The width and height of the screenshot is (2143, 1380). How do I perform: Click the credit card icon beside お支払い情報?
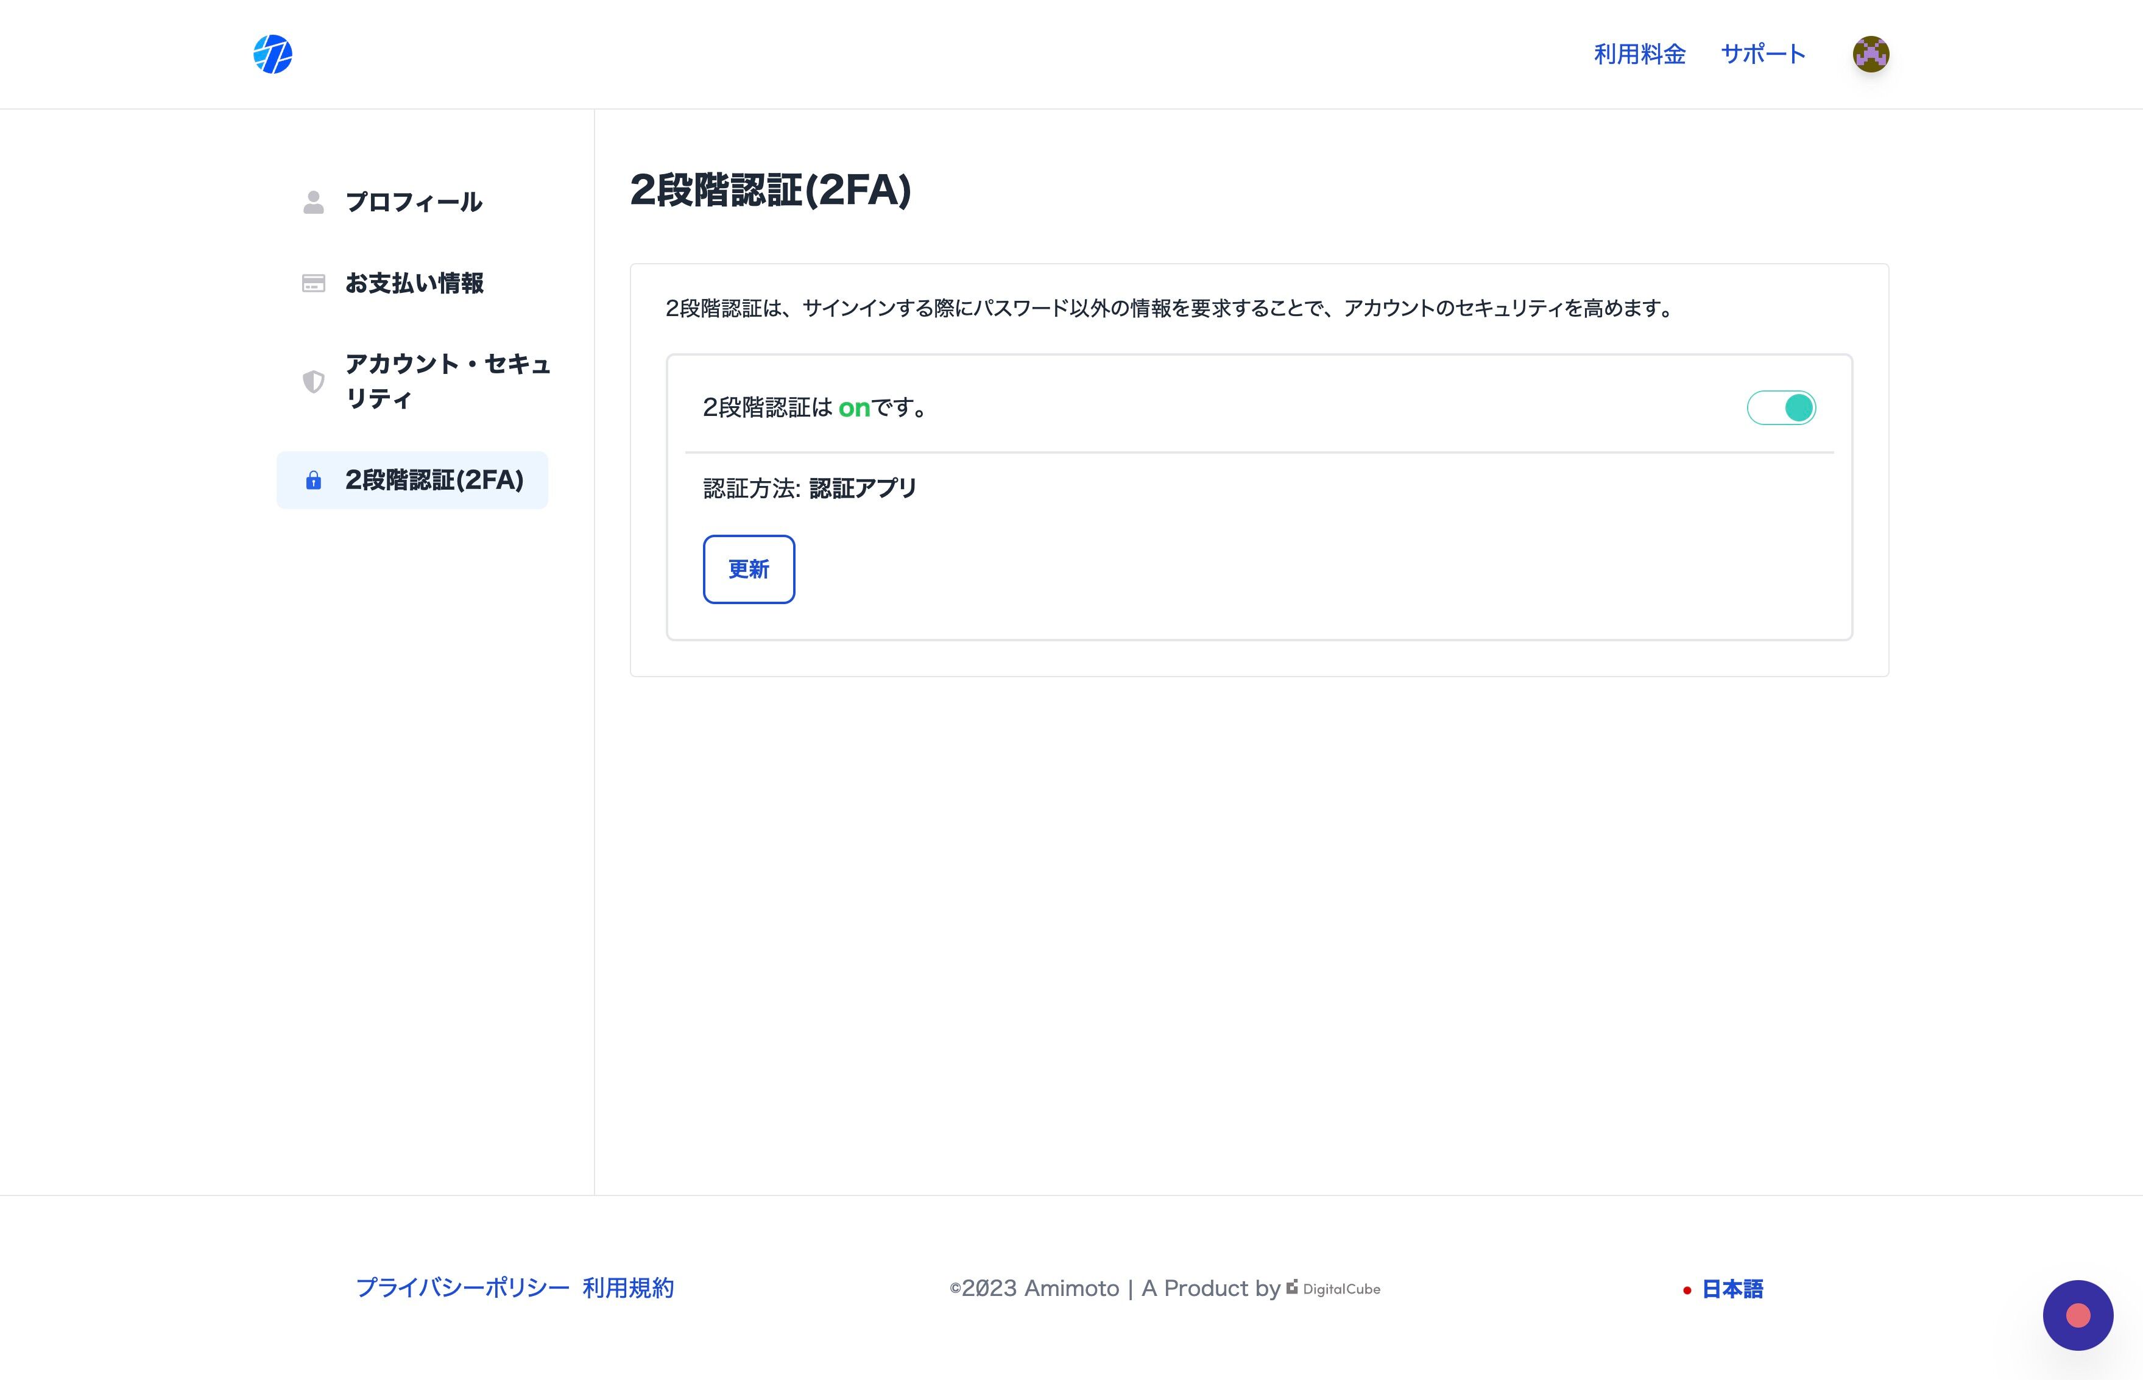click(313, 283)
